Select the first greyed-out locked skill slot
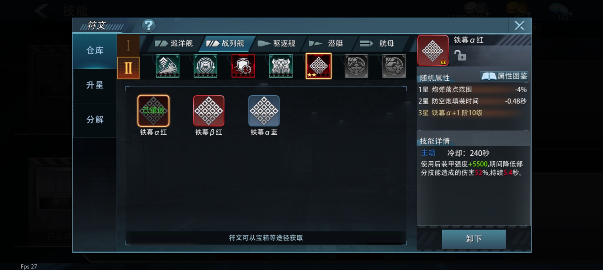The image size is (603, 270). coord(356,66)
